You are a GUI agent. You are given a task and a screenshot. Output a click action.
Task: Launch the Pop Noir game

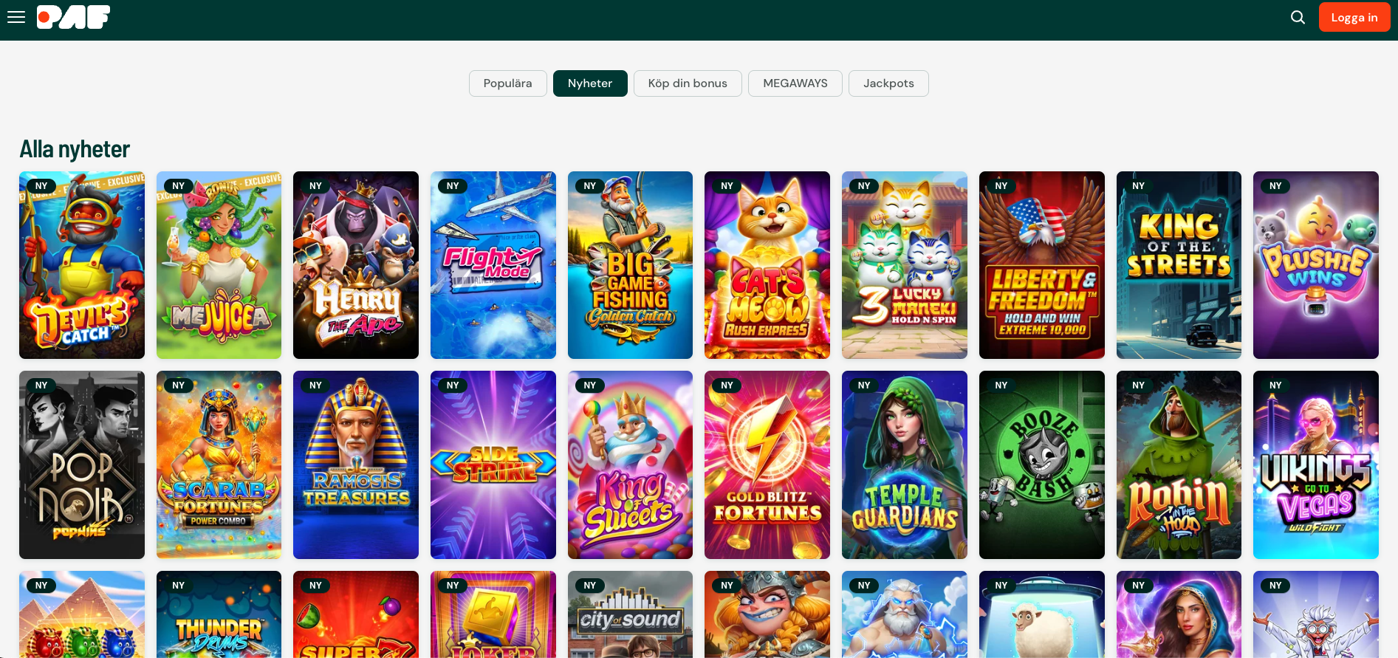[82, 465]
